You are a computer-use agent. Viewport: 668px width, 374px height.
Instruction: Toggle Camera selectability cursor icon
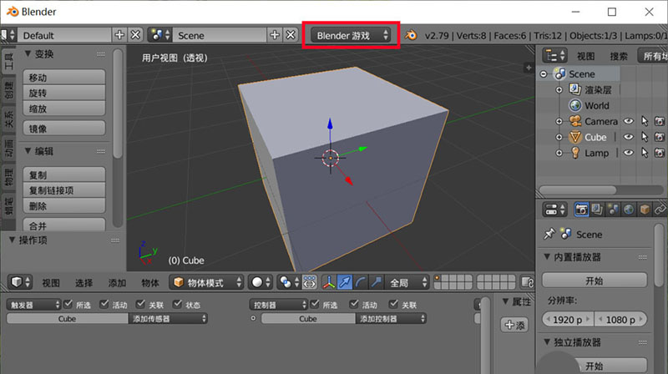[x=645, y=121]
